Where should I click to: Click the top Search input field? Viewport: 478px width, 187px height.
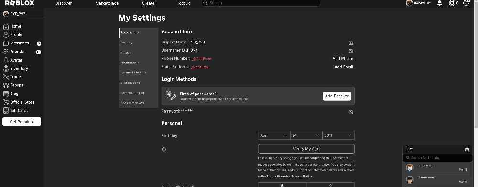[x=261, y=3]
